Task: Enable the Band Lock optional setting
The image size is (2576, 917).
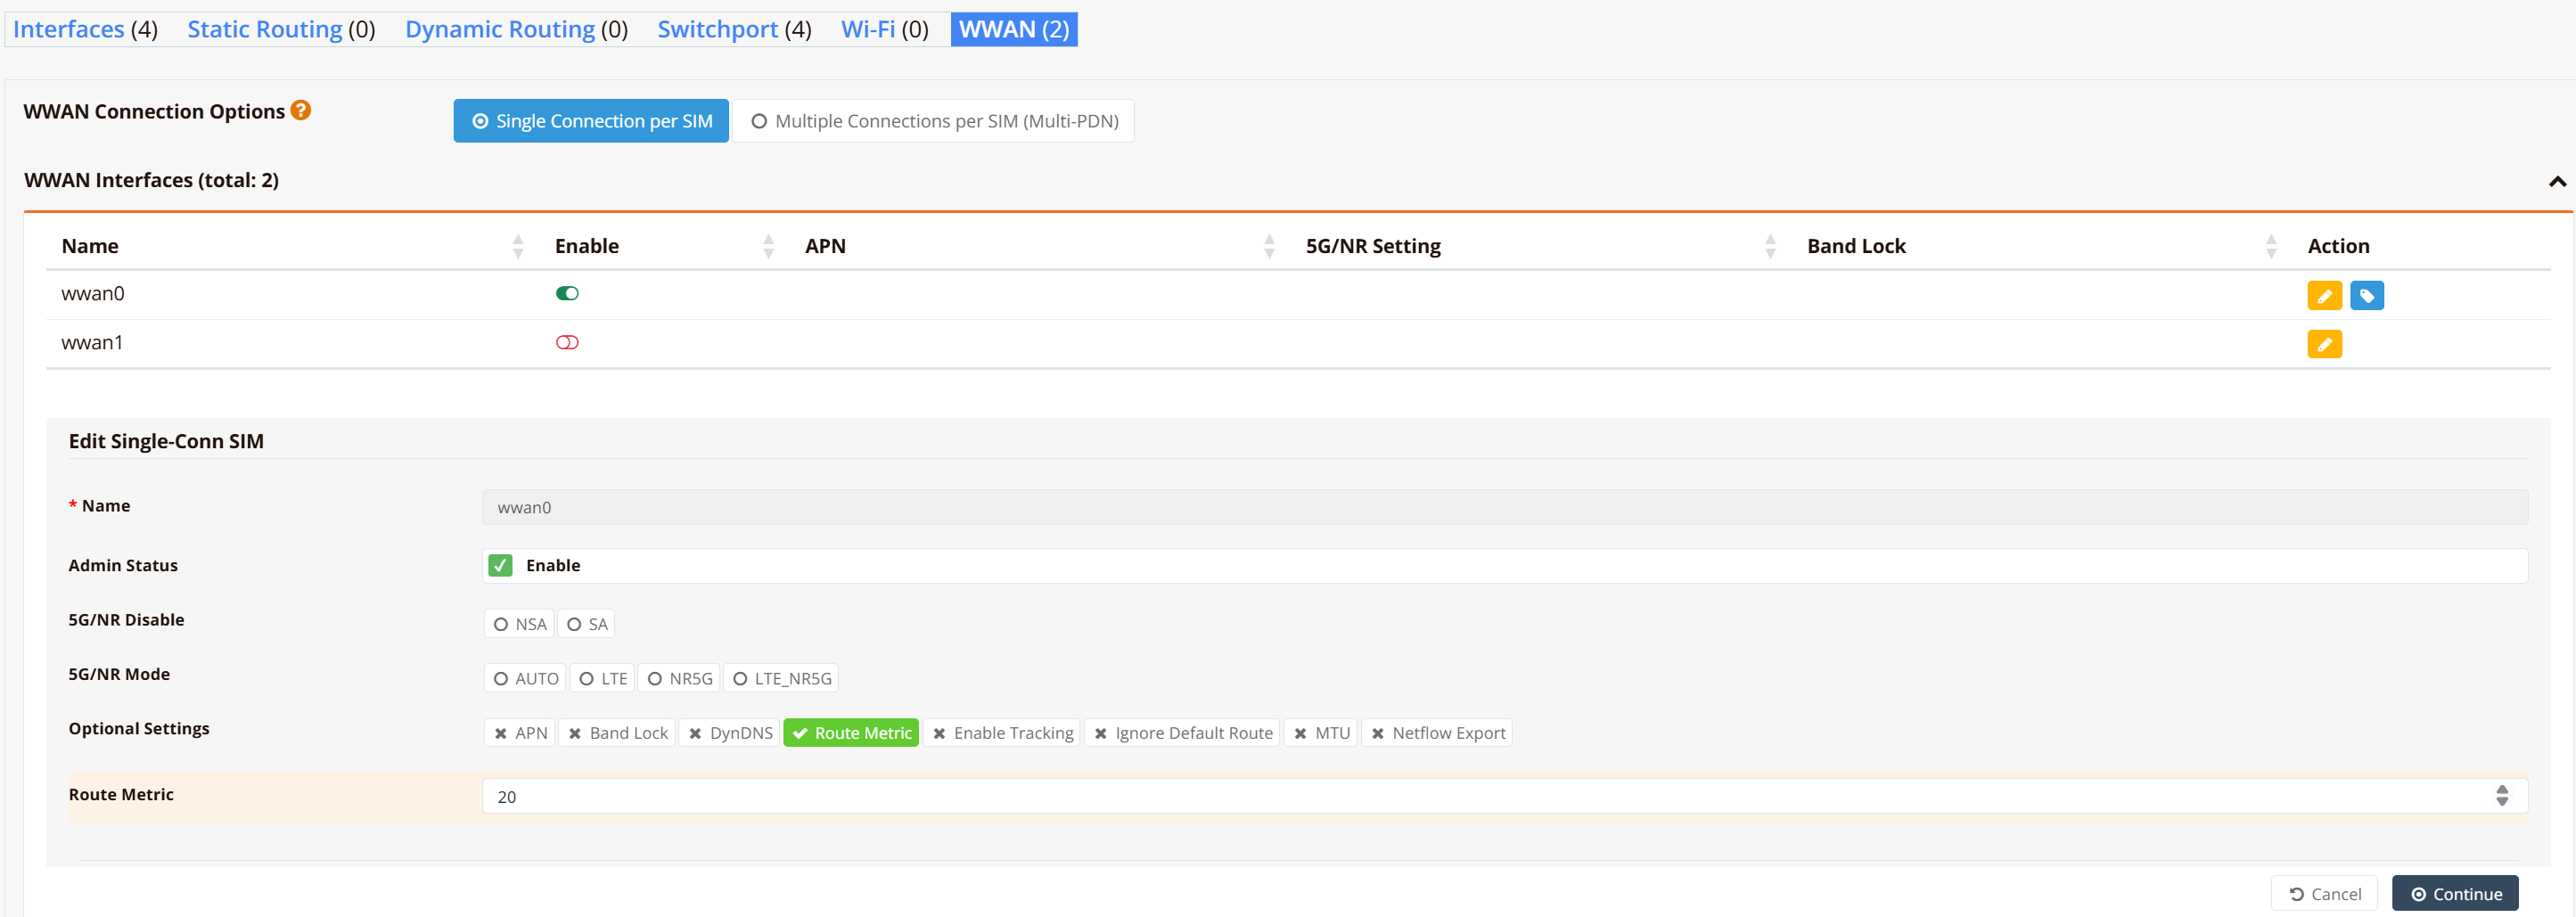Action: point(617,733)
